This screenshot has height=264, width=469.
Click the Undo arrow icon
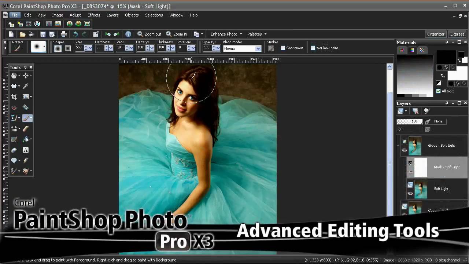[x=75, y=34]
